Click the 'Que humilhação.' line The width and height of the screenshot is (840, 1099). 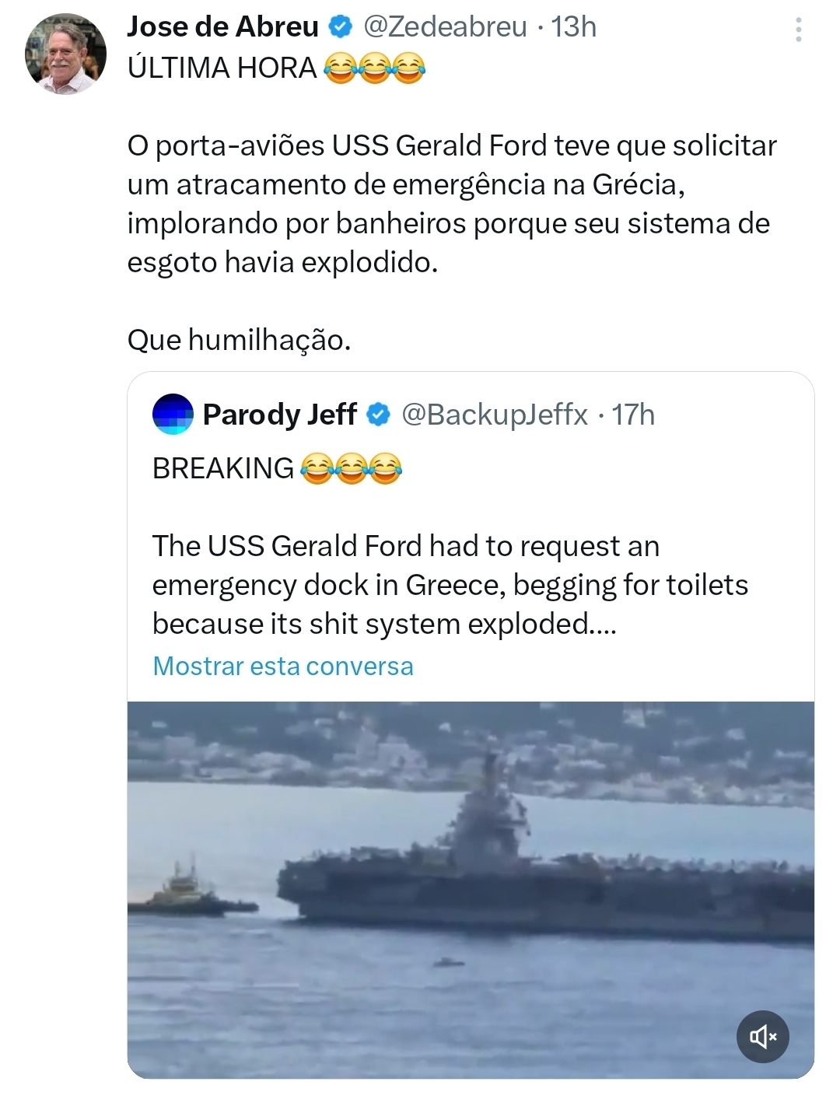coord(239,340)
